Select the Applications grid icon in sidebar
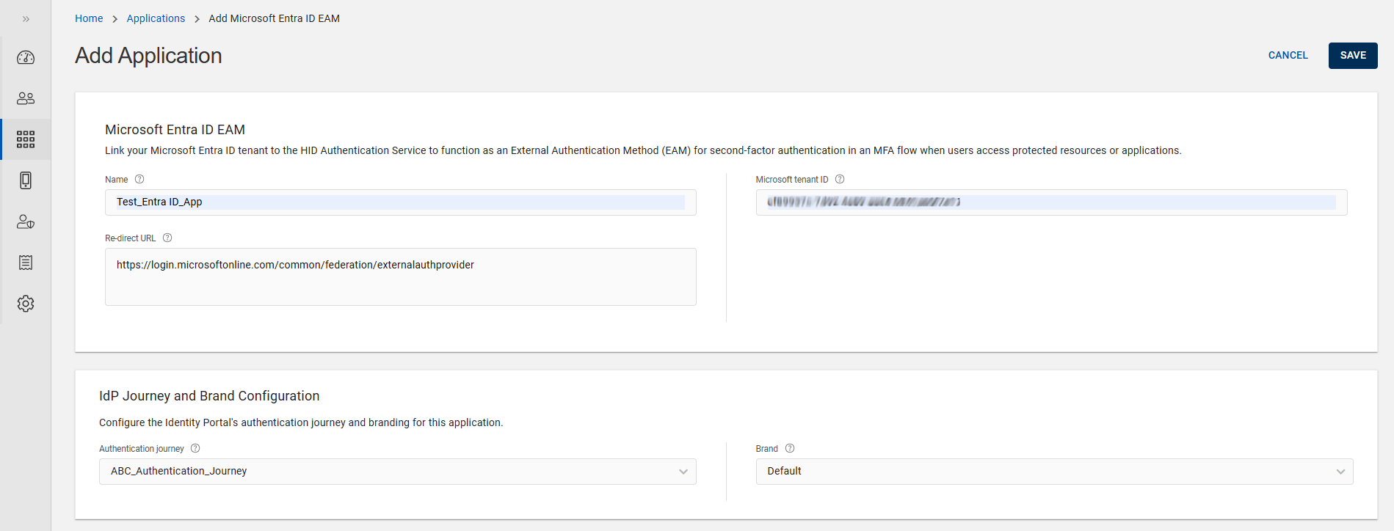 point(26,139)
